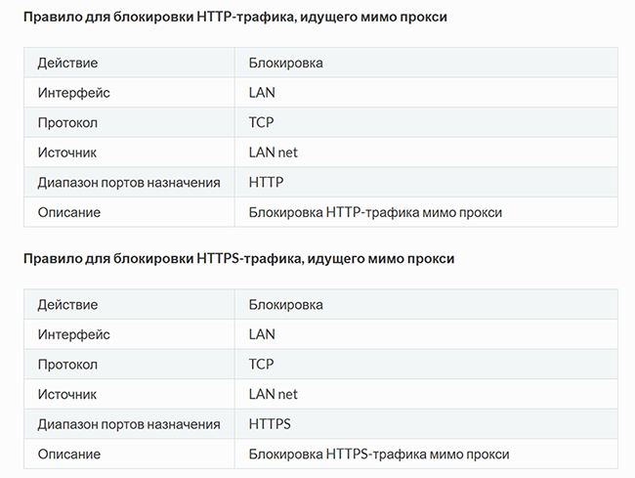
Task: Click 'Блокировка HTTP-трафика мимо прокси' description
Action: click(375, 212)
